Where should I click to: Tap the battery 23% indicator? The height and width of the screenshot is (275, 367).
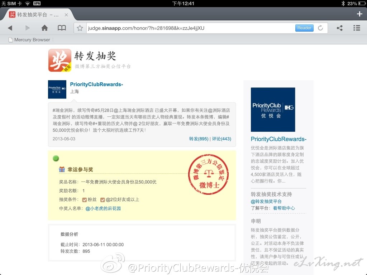click(356, 3)
